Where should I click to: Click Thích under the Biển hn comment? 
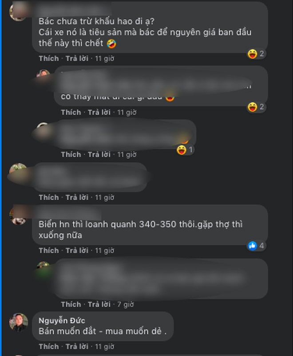click(x=49, y=251)
